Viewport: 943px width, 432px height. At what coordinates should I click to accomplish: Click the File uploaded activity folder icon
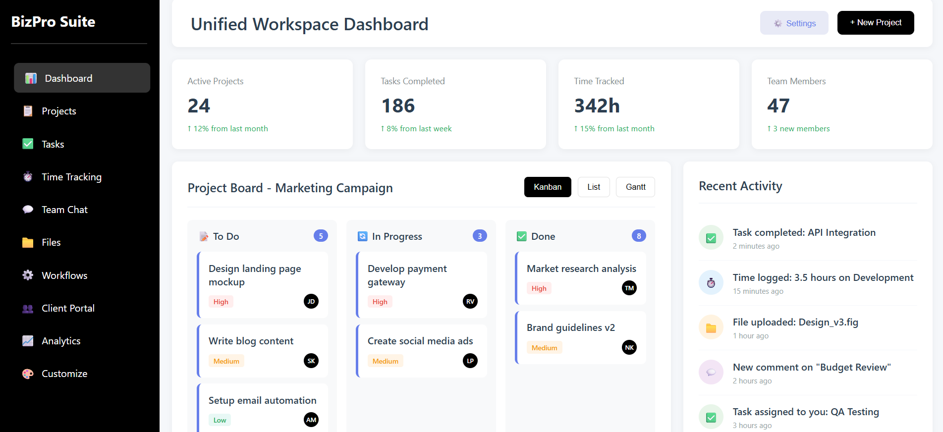[711, 327]
